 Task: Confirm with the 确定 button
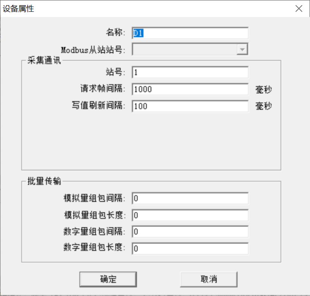tap(108, 279)
